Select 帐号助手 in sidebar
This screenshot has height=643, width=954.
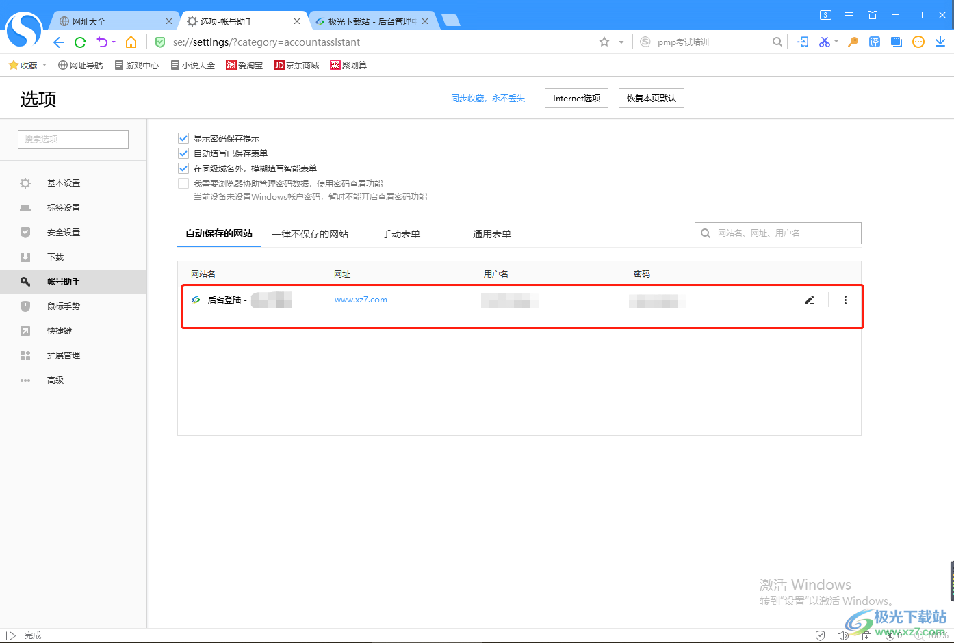(73, 282)
